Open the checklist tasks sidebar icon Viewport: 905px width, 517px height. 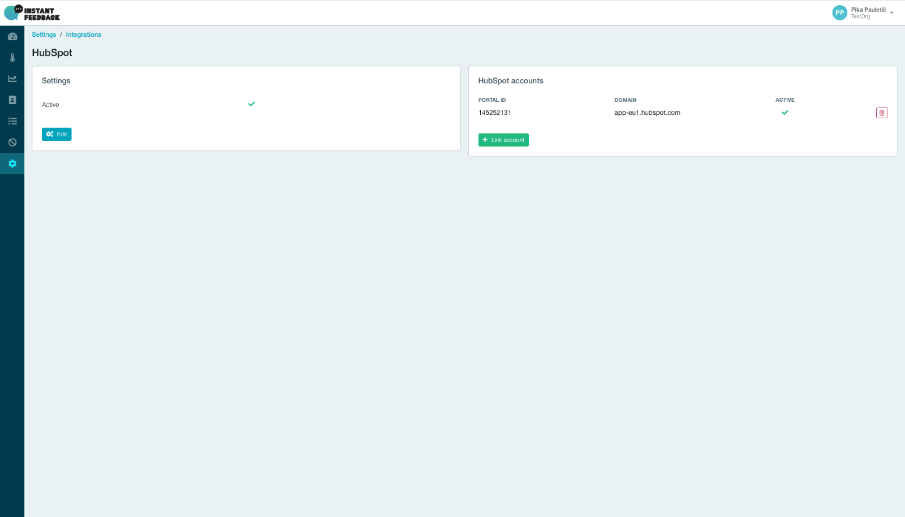click(x=12, y=121)
